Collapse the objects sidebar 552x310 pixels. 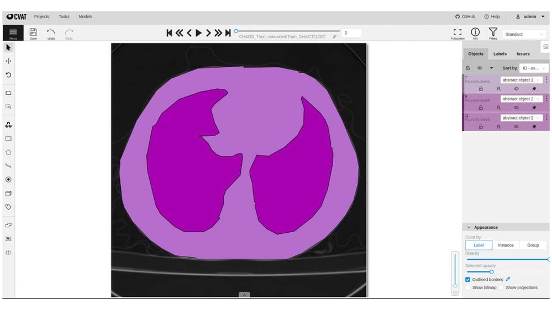pyautogui.click(x=545, y=47)
